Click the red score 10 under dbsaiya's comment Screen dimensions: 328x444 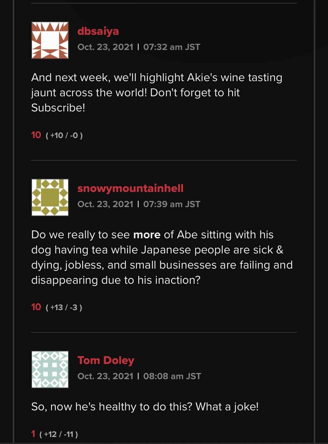click(x=36, y=135)
